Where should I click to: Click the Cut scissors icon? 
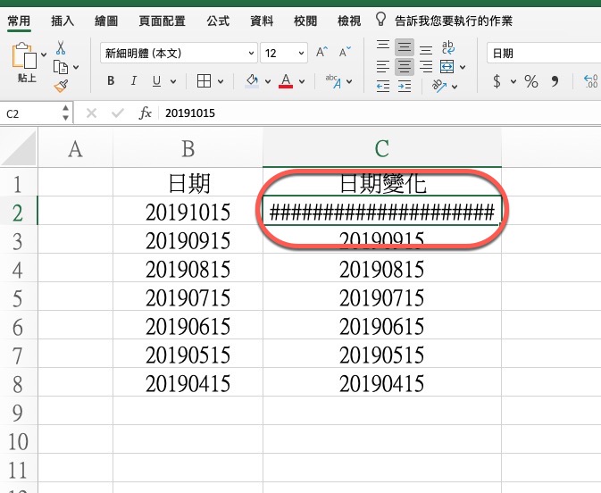pyautogui.click(x=61, y=48)
